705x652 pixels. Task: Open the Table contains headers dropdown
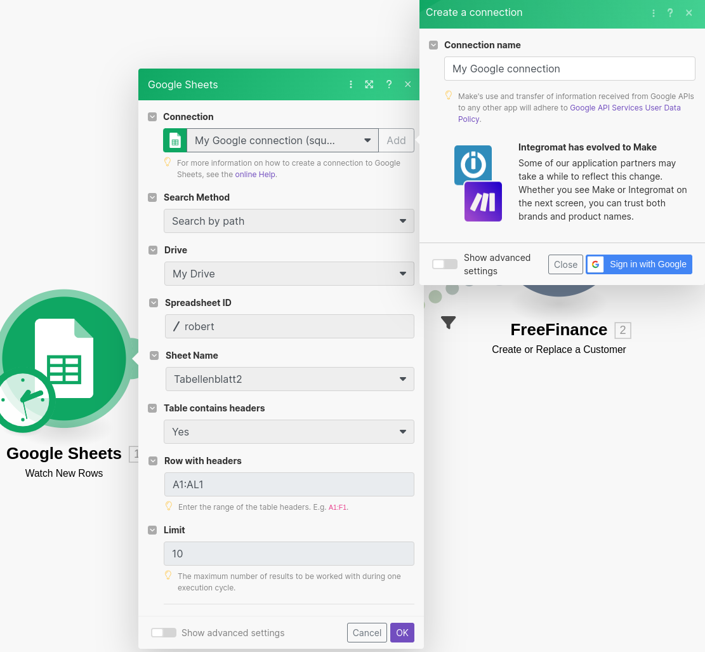[289, 432]
